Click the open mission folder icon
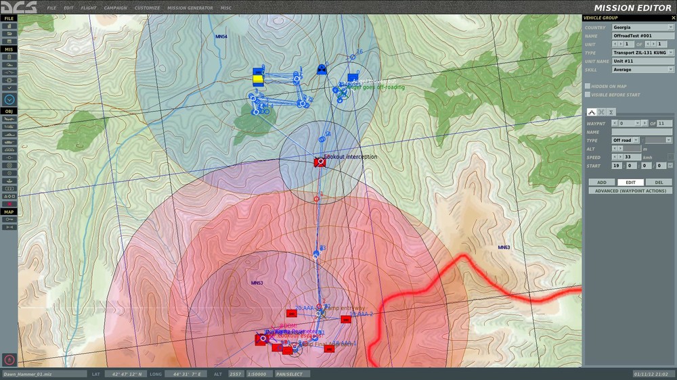Viewport: 677px width, 380px height. (x=9, y=34)
